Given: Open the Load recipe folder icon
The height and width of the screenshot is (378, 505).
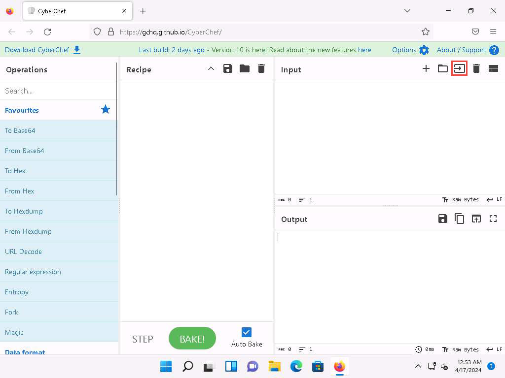Looking at the screenshot, I should coord(245,69).
